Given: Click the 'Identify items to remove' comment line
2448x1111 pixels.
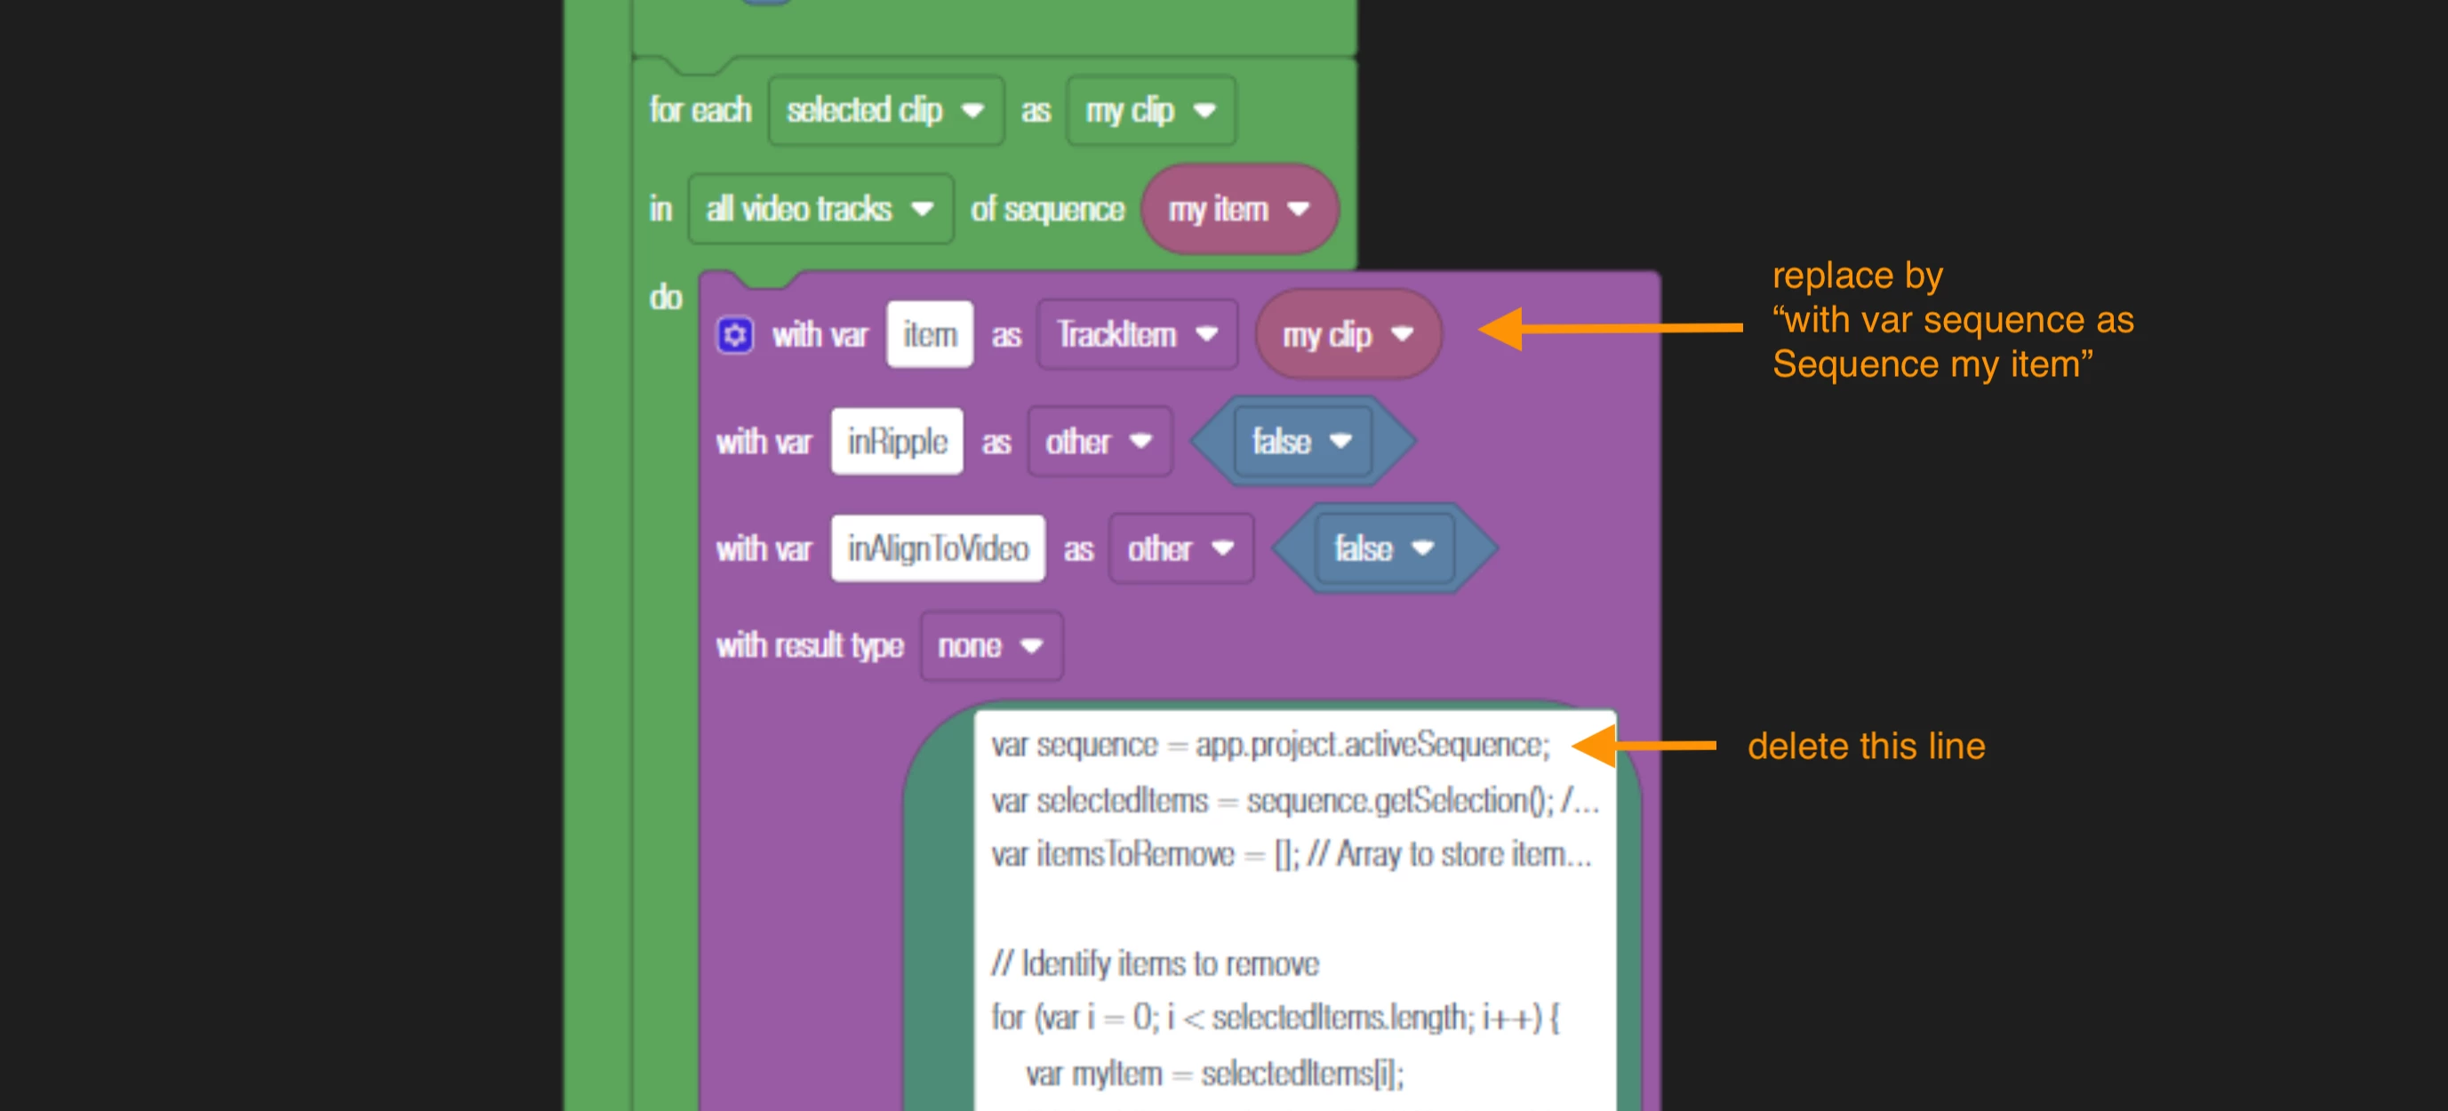Looking at the screenshot, I should click(1155, 963).
